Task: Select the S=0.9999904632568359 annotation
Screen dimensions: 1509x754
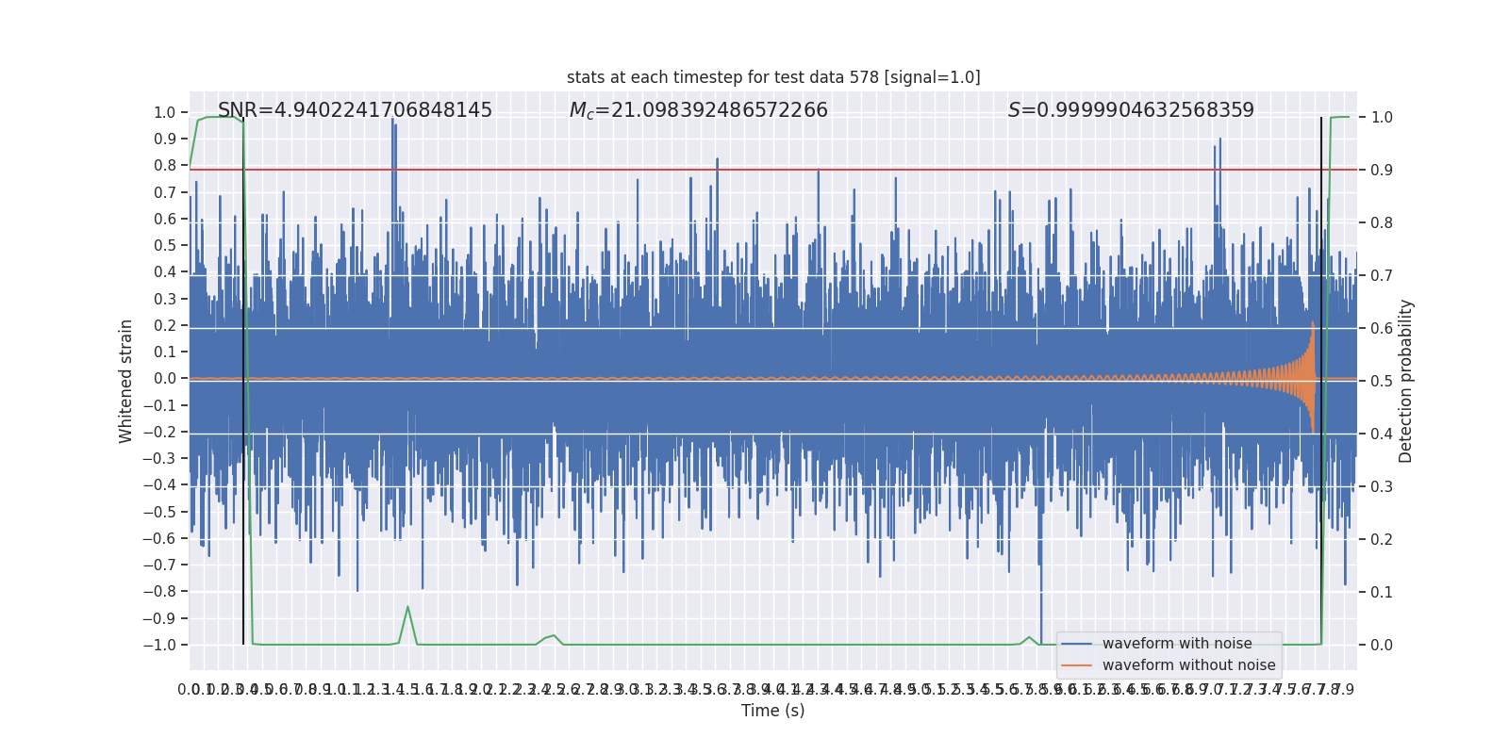Action: (x=1131, y=110)
